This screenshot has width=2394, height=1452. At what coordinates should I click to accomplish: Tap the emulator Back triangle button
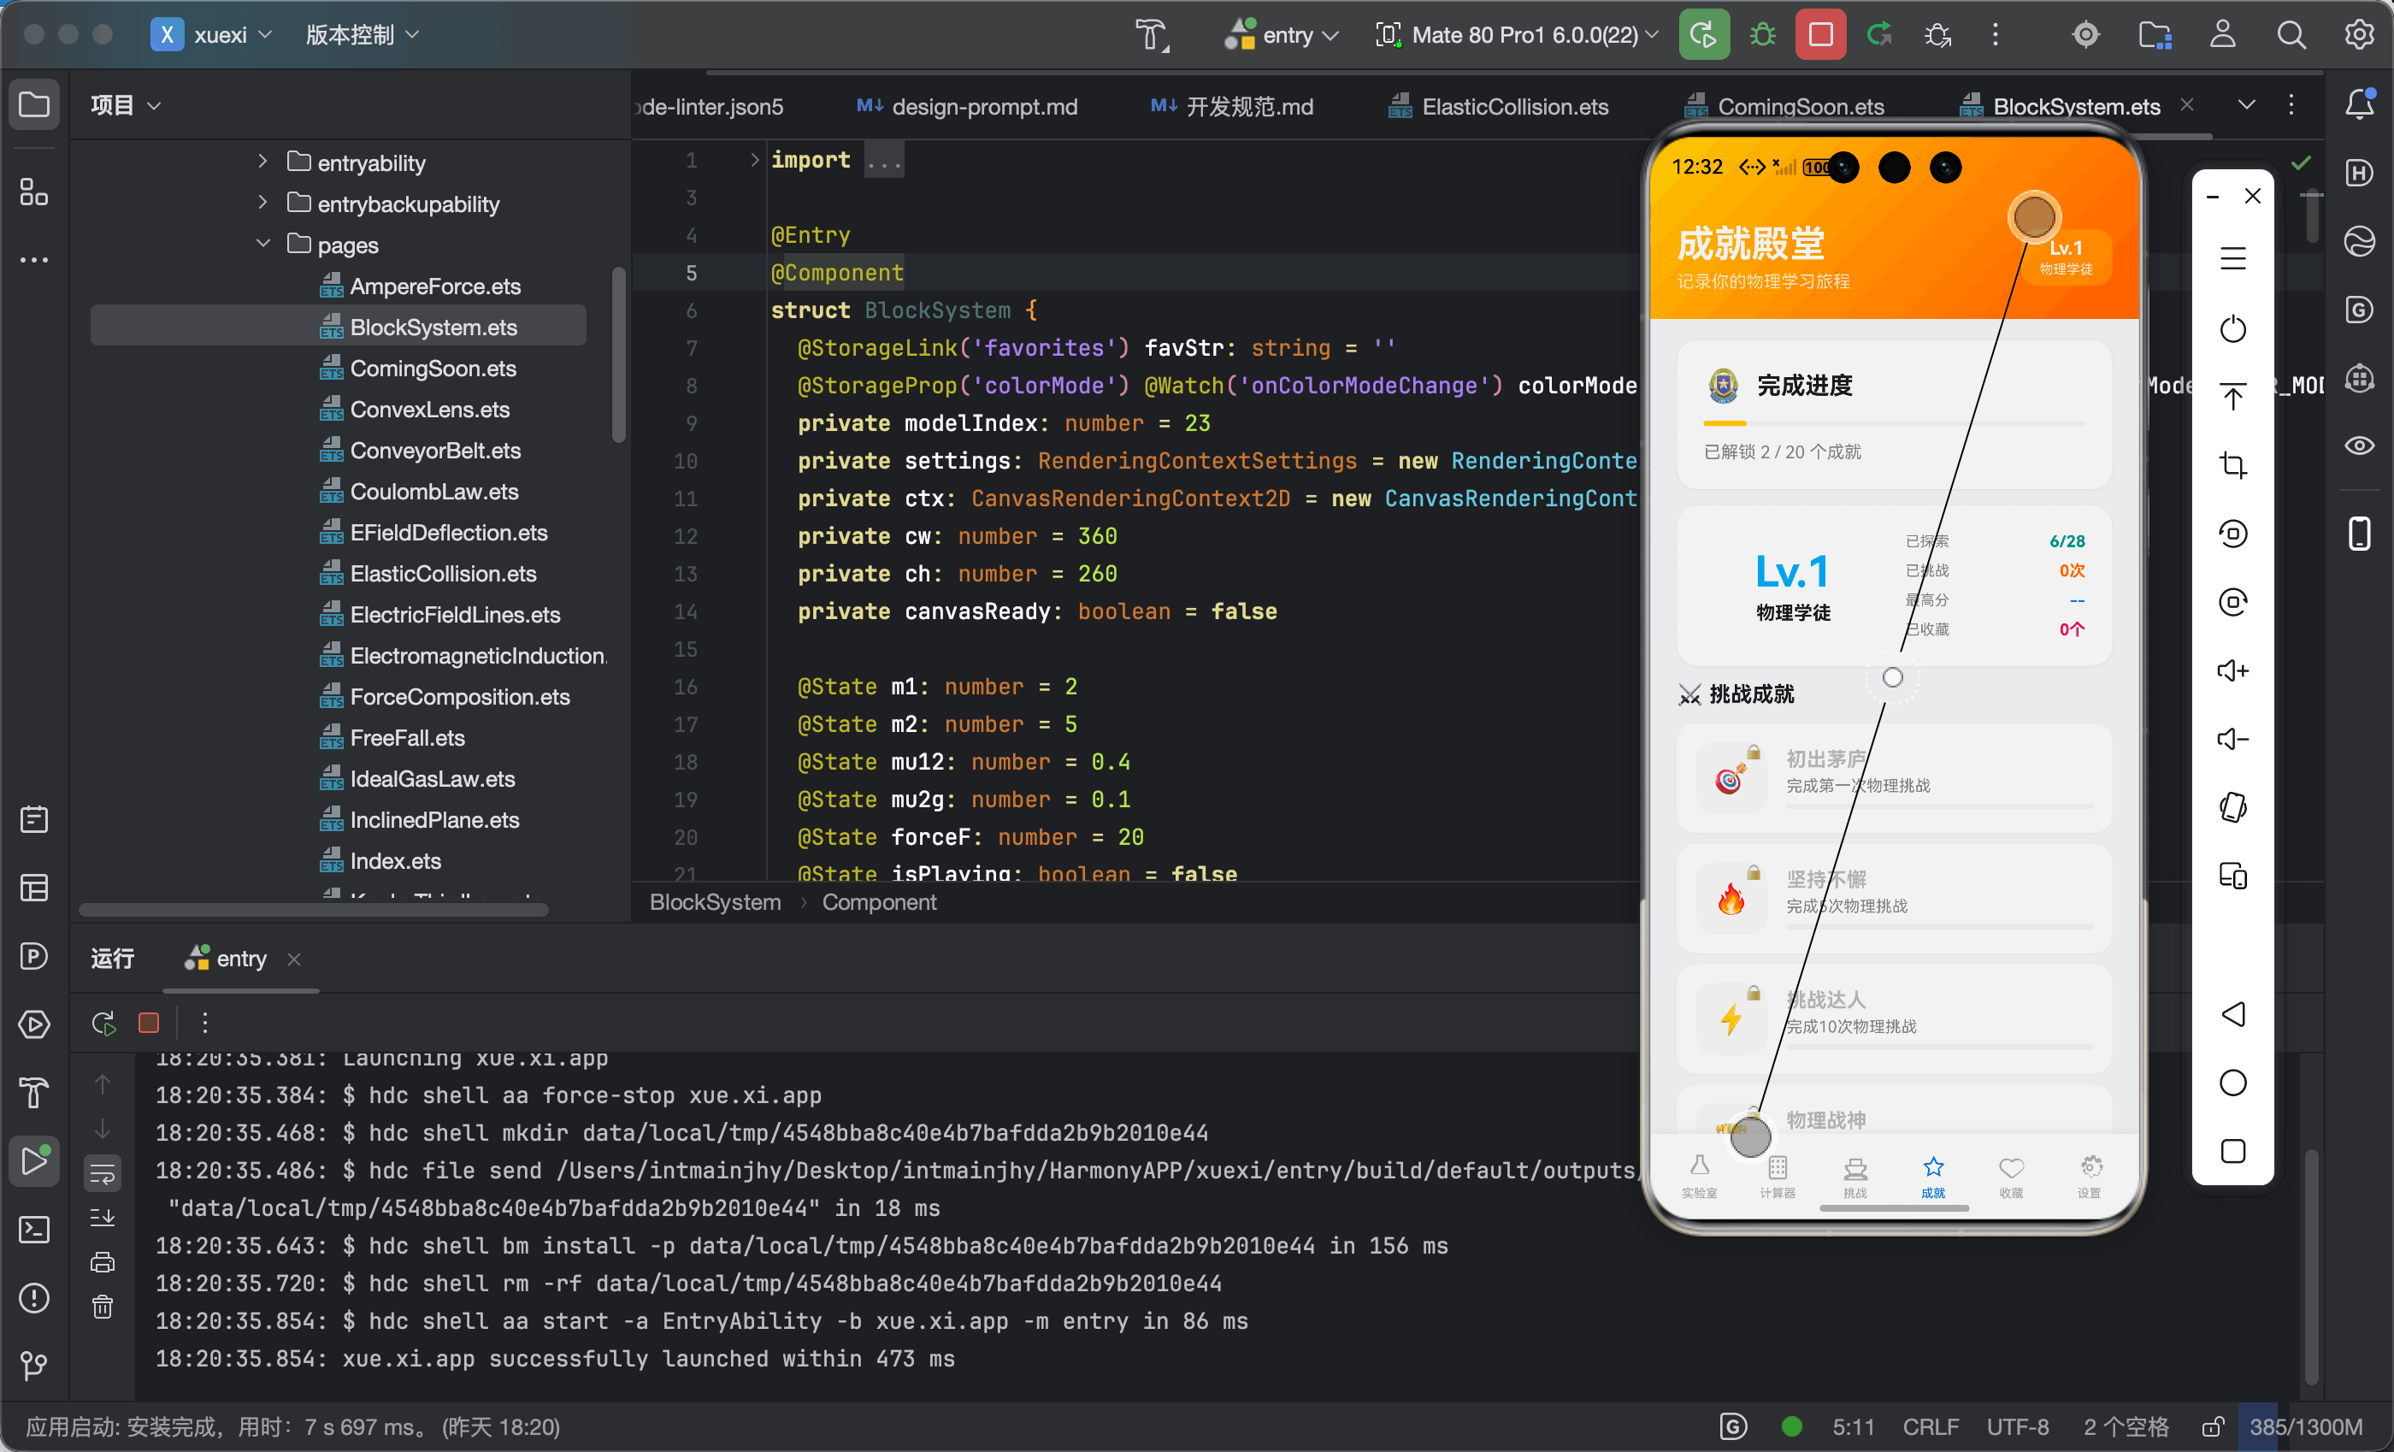2232,1013
